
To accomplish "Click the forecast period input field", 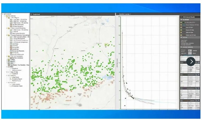I will click(x=190, y=51).
